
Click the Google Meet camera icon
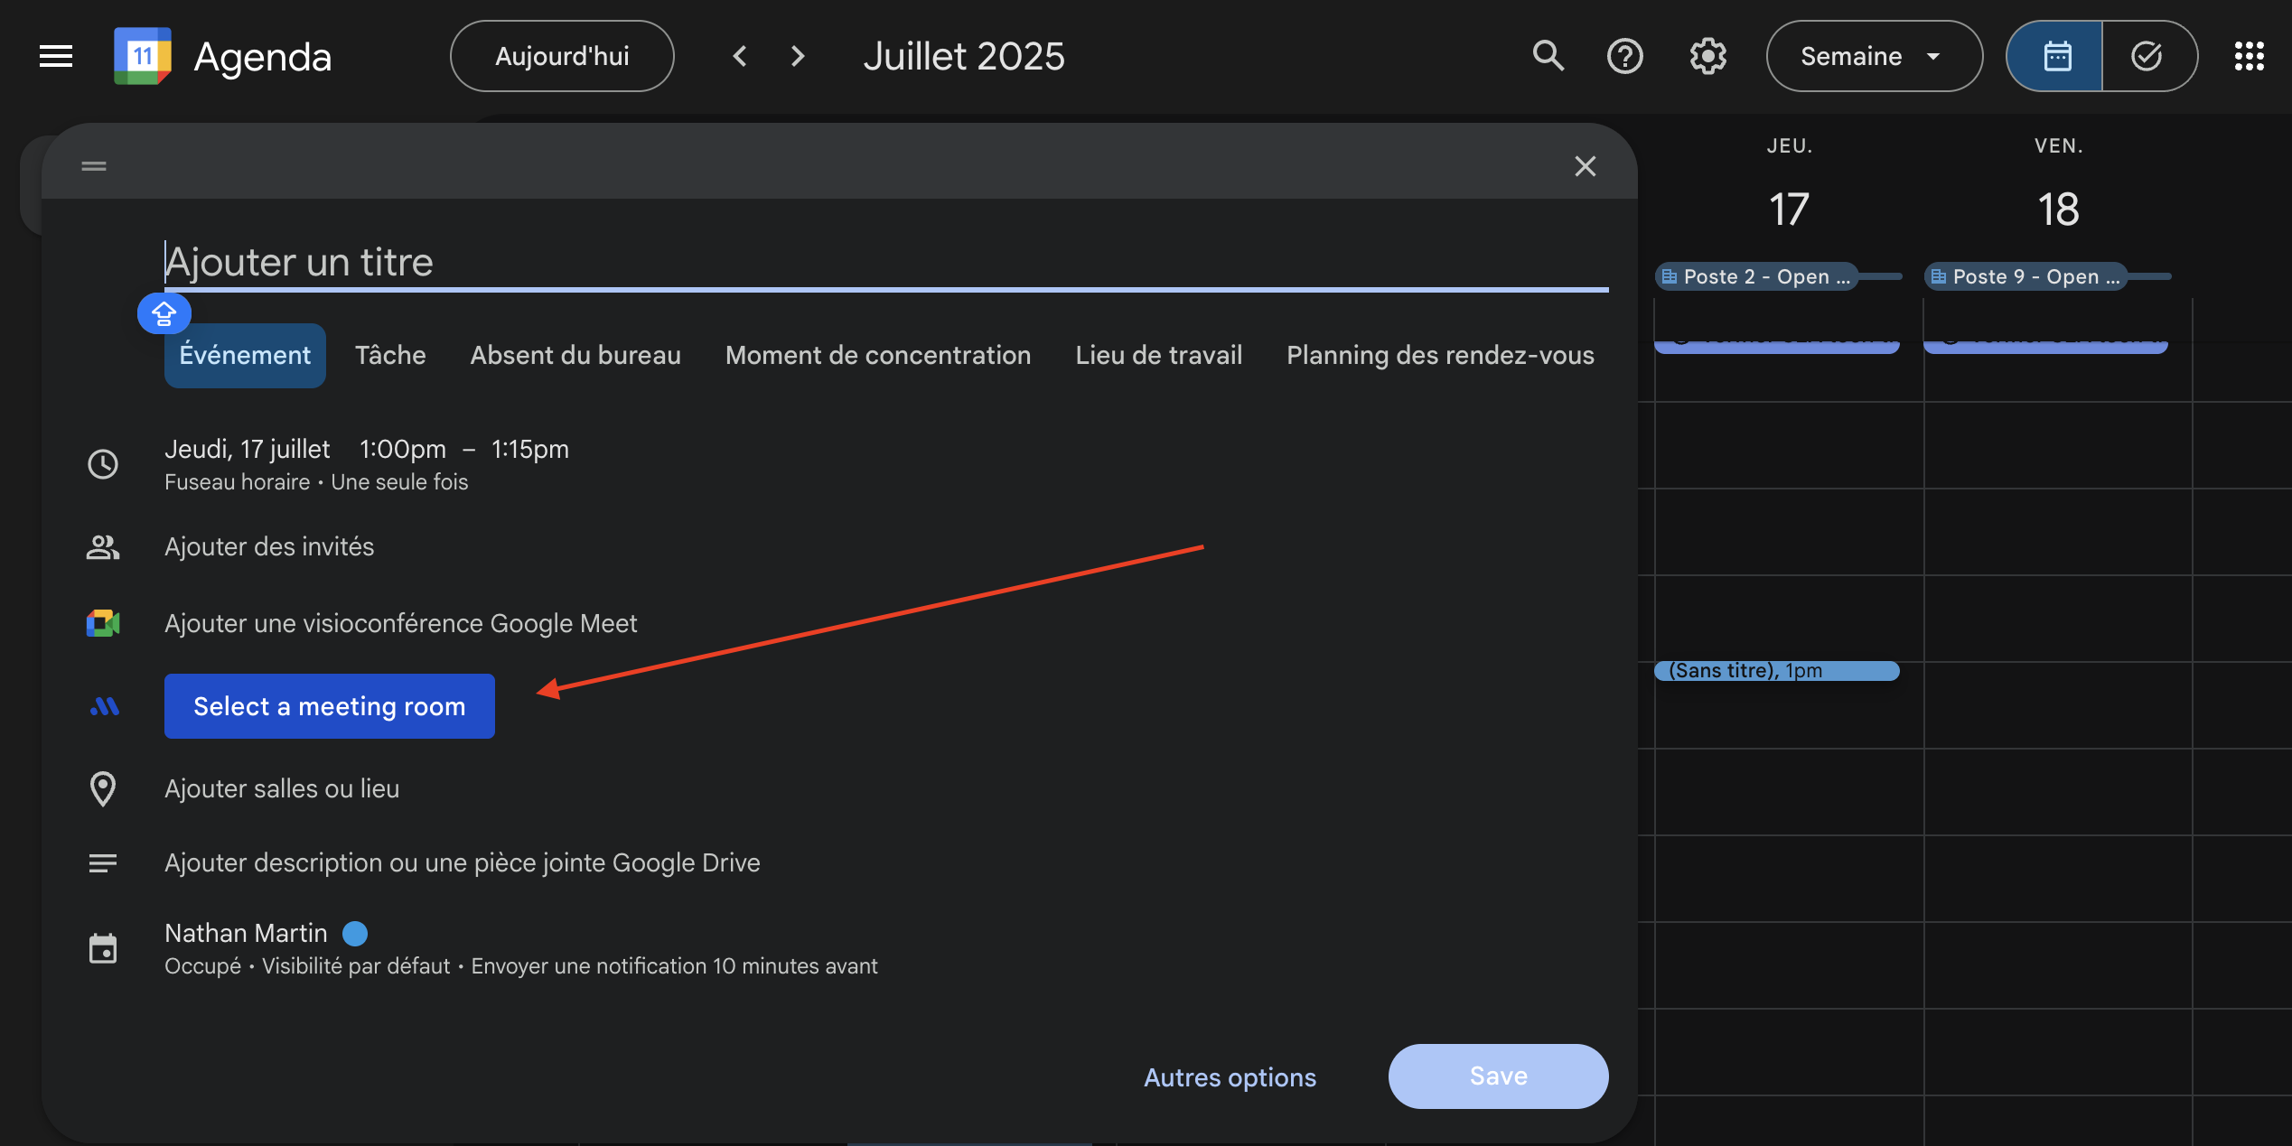pyautogui.click(x=103, y=623)
